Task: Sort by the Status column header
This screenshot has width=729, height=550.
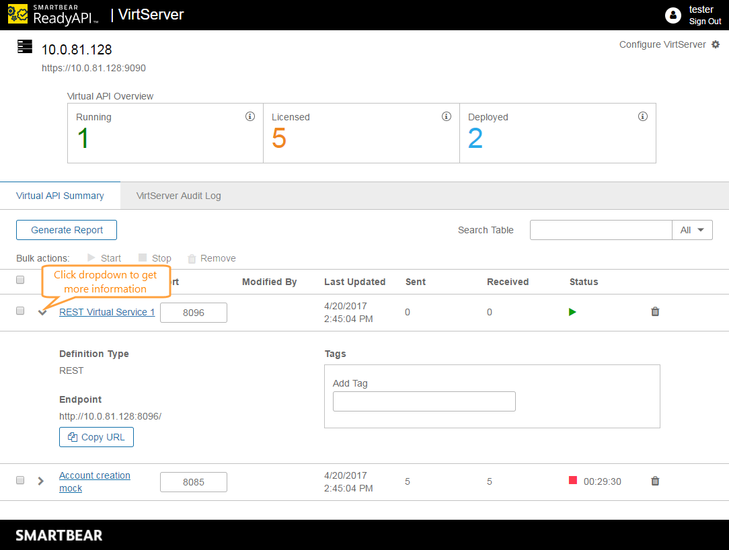Action: pos(584,282)
